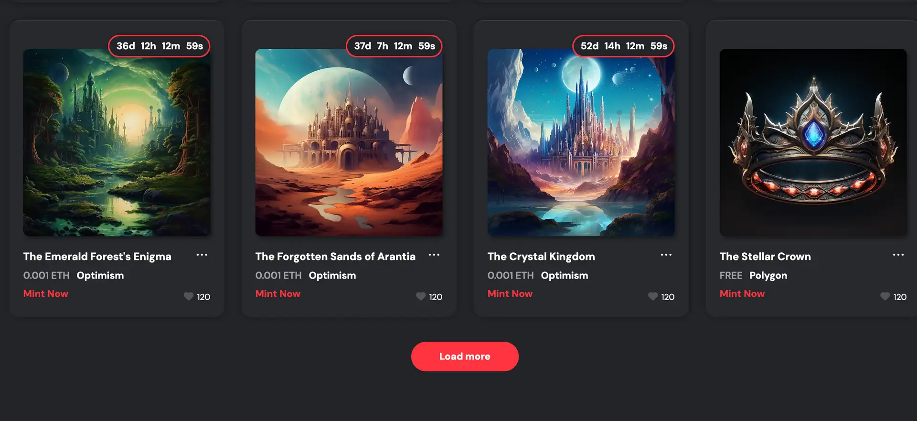The width and height of the screenshot is (917, 421).
Task: Click Load more button
Action: pyautogui.click(x=465, y=356)
